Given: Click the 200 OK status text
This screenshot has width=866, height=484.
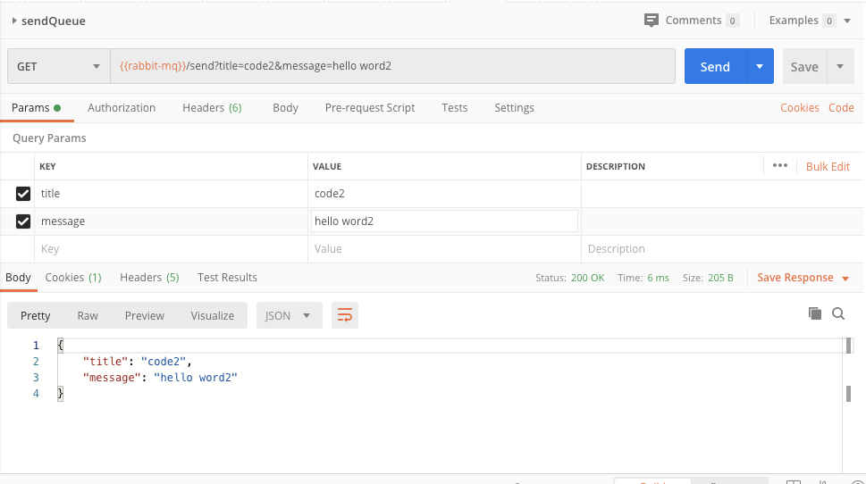Looking at the screenshot, I should [x=588, y=278].
